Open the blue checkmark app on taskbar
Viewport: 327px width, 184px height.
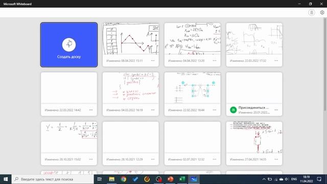click(x=135, y=179)
